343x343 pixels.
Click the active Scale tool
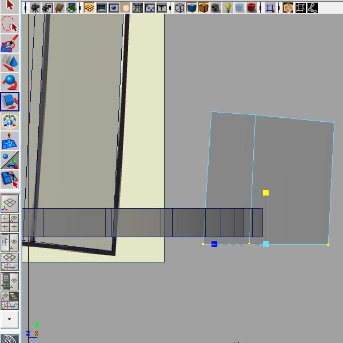point(10,102)
